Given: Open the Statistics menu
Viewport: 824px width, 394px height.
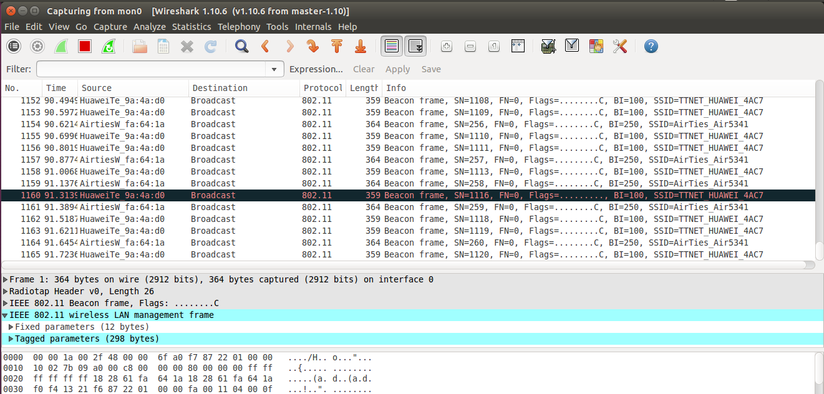Looking at the screenshot, I should click(x=191, y=27).
